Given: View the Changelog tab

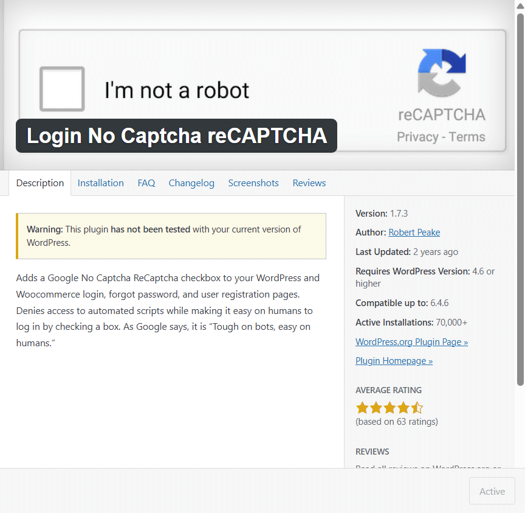Looking at the screenshot, I should pyautogui.click(x=191, y=183).
